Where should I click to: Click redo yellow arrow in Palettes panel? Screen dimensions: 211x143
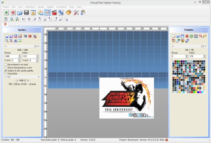[205, 36]
